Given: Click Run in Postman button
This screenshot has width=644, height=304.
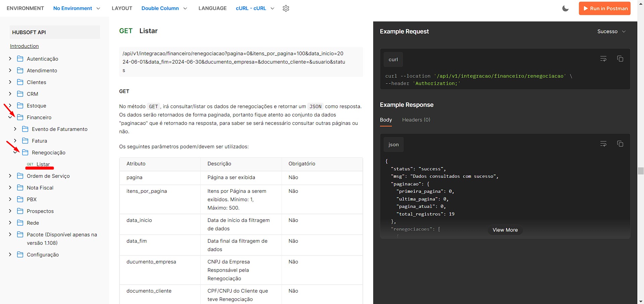Looking at the screenshot, I should point(605,8).
